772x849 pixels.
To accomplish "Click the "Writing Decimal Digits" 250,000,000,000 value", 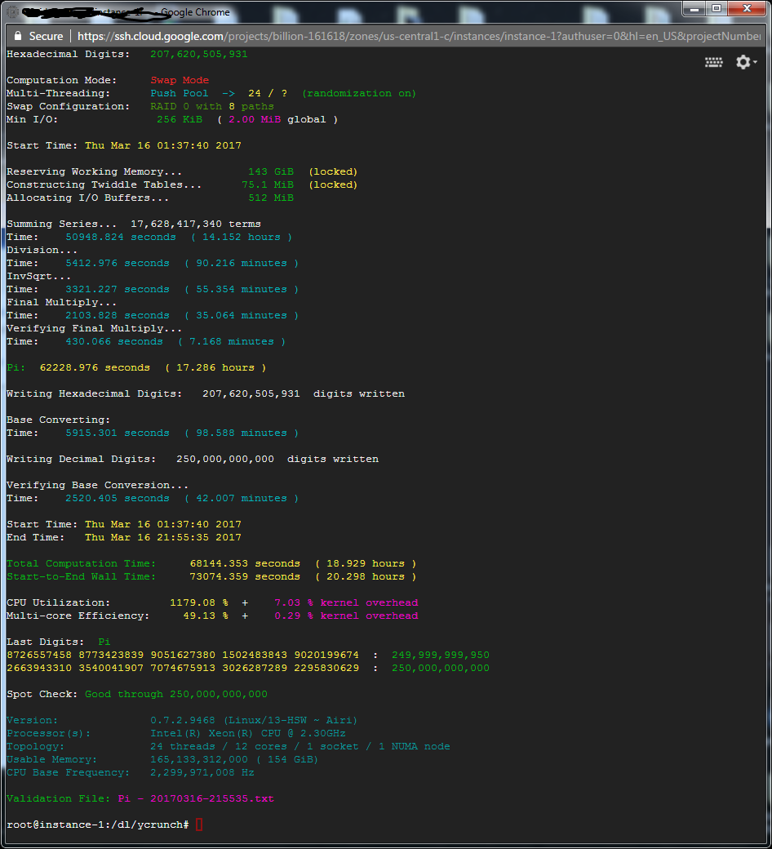I will tap(224, 459).
